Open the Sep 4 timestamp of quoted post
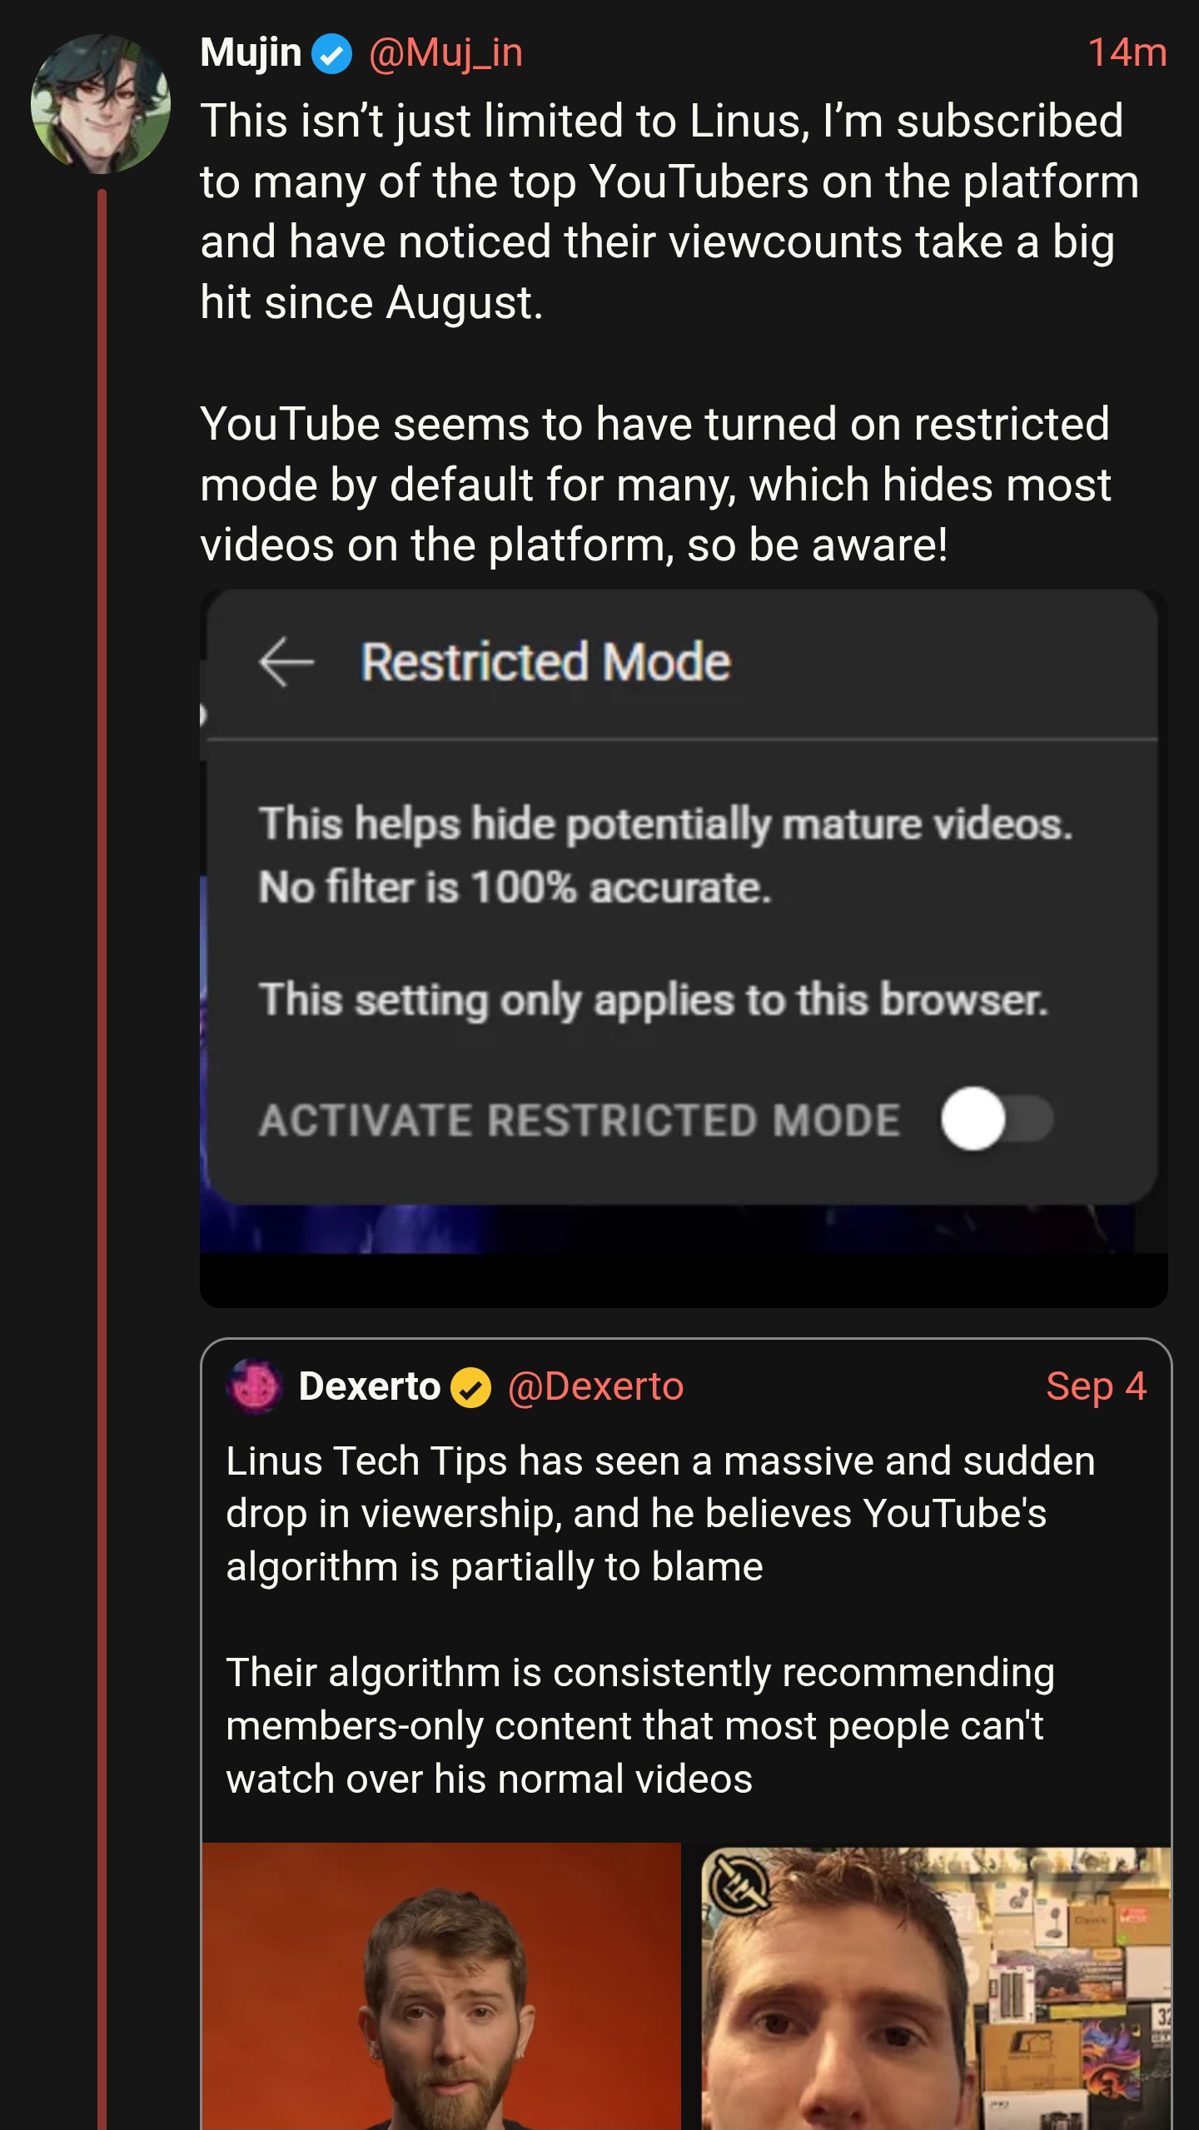The width and height of the screenshot is (1199, 2130). (x=1096, y=1386)
